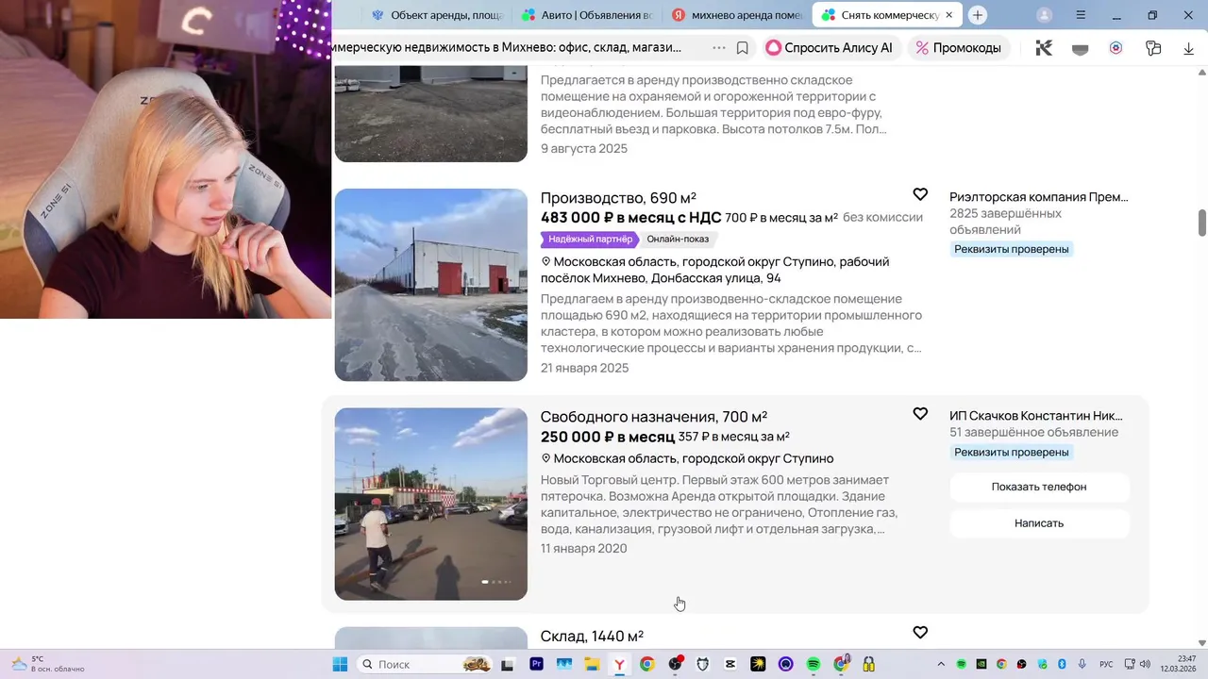This screenshot has width=1208, height=679.
Task: Switch to Yandex Browser in taskbar
Action: tap(619, 664)
